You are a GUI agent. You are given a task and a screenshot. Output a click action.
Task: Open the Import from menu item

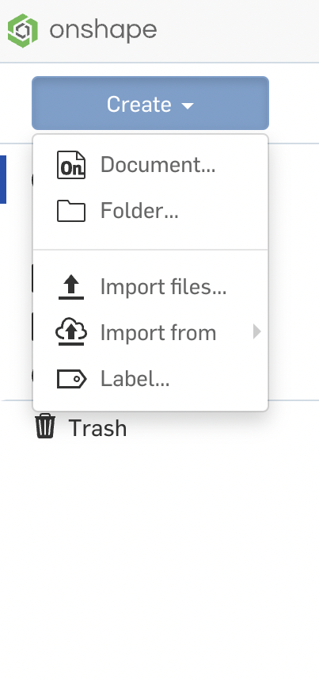click(x=150, y=333)
